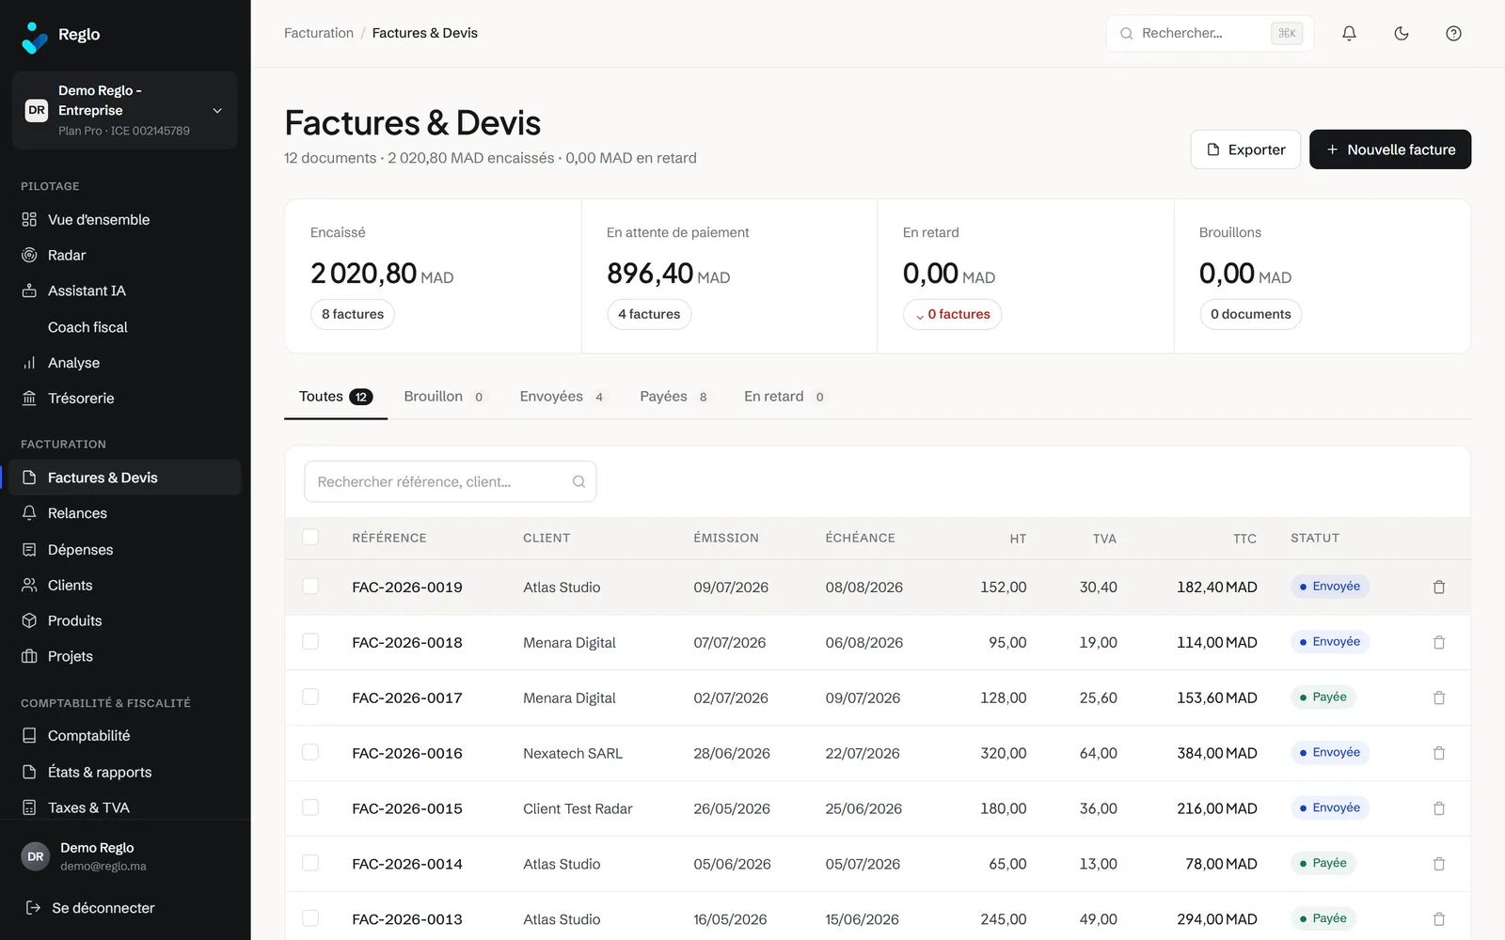Click trash icon for FAC-2026-0016

coord(1439,753)
